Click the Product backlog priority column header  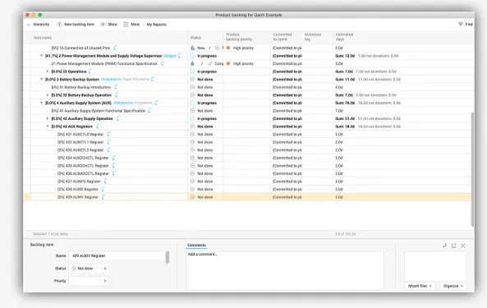(x=239, y=37)
